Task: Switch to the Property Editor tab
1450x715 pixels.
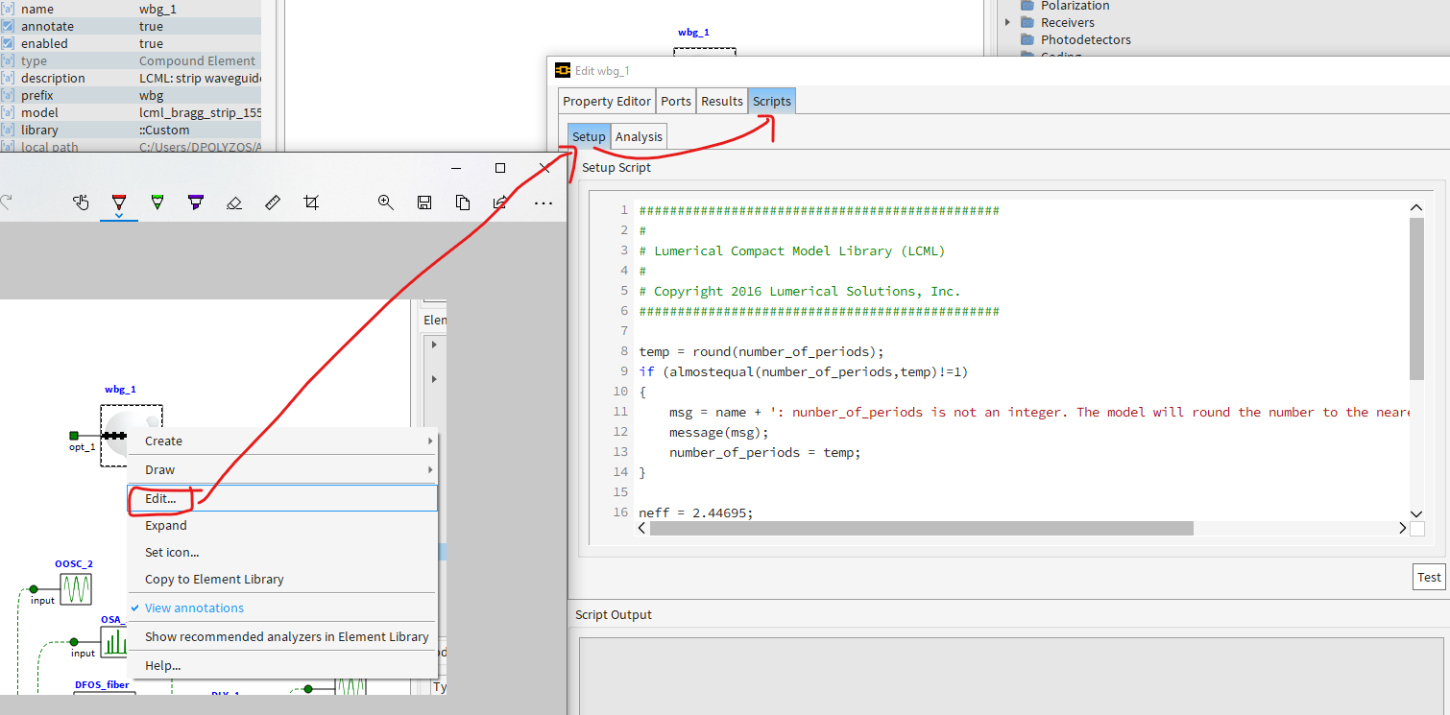Action: click(607, 102)
